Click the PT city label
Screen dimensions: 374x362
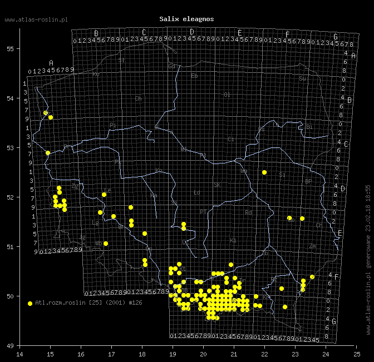(203, 212)
